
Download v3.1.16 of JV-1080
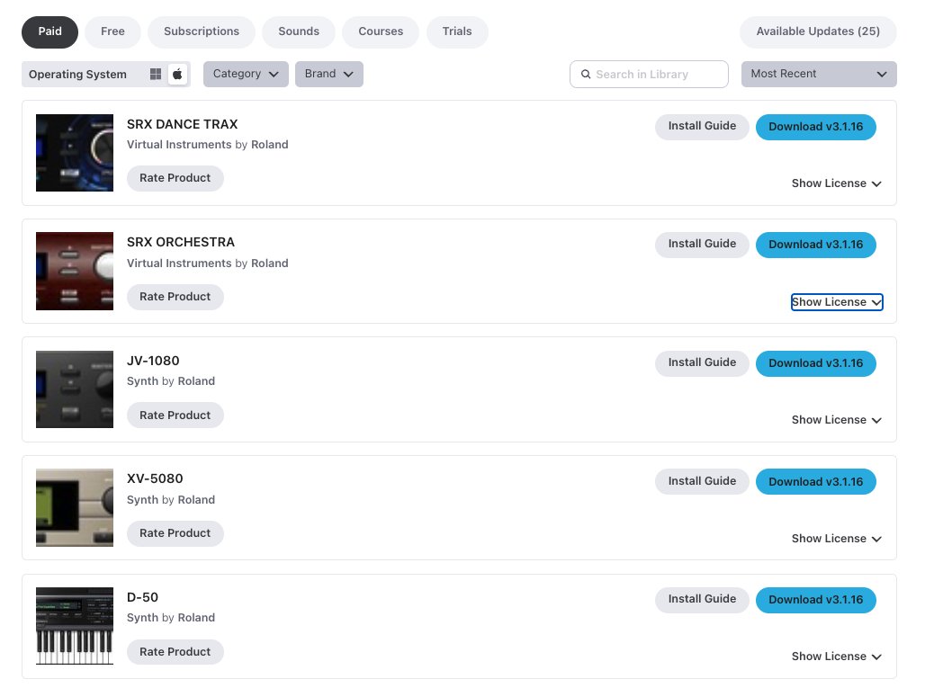tap(816, 363)
